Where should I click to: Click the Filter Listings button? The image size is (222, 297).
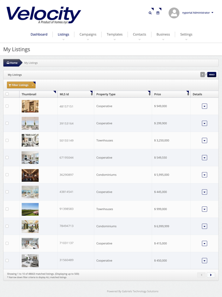(18, 85)
